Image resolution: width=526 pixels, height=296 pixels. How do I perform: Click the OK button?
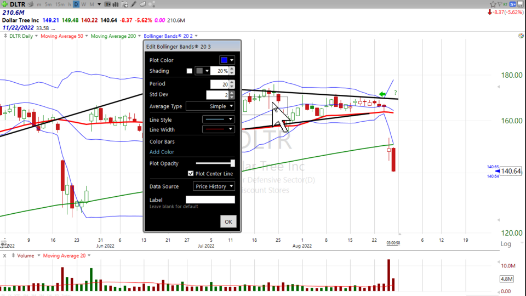228,221
